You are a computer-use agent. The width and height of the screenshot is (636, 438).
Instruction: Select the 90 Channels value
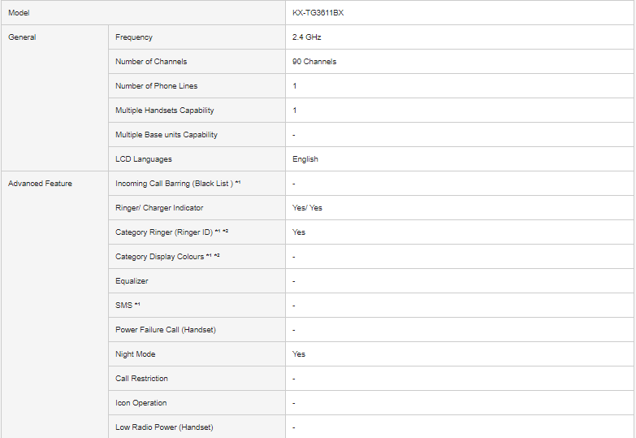(314, 62)
